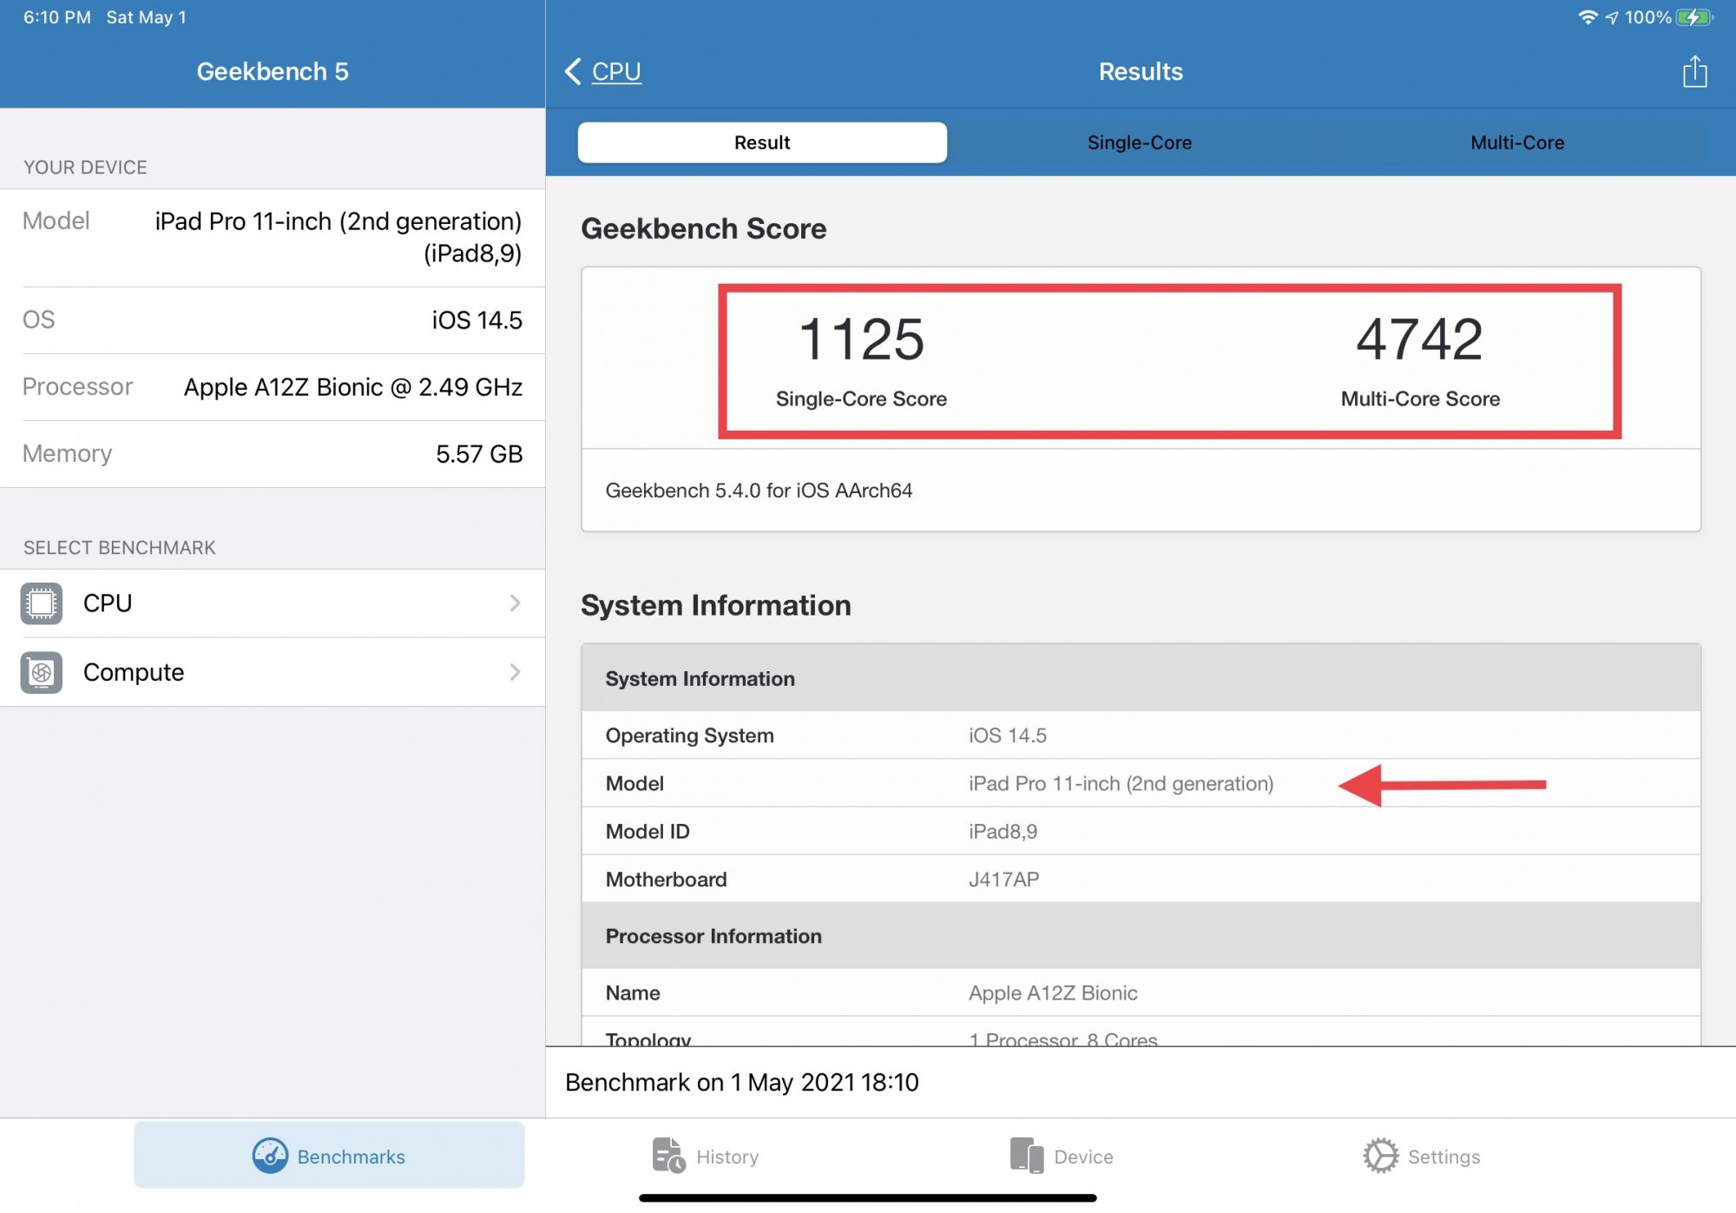Select the Compute benchmark label
Image resolution: width=1736 pixels, height=1213 pixels.
tap(134, 672)
